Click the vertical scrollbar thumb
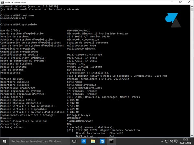 point(192,10)
